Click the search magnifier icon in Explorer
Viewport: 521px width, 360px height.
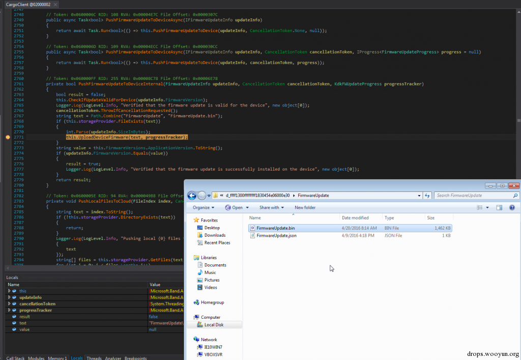point(515,196)
